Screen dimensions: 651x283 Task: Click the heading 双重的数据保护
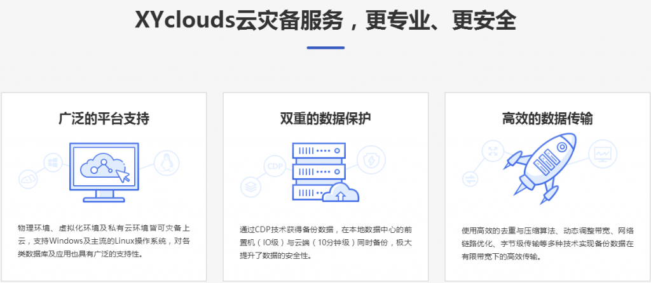point(325,119)
